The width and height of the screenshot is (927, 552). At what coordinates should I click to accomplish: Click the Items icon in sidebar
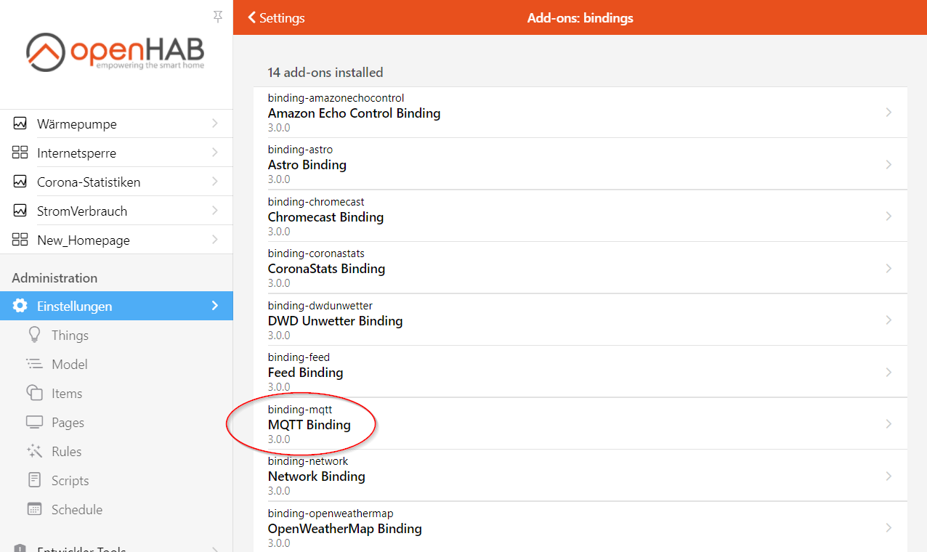(34, 393)
